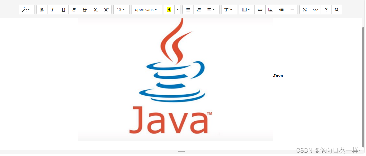Open the paragraph alignment dropdown
366x156 pixels.
pyautogui.click(x=212, y=10)
